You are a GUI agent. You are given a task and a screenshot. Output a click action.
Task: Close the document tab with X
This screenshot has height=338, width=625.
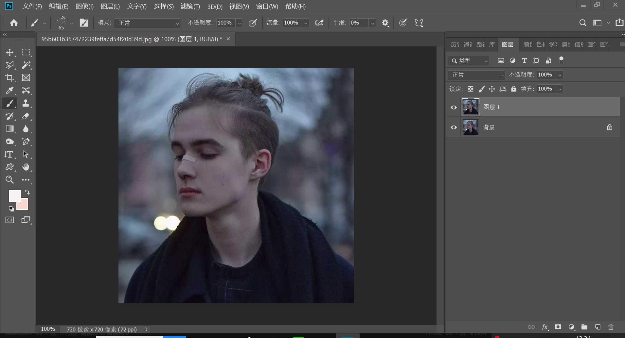point(228,39)
